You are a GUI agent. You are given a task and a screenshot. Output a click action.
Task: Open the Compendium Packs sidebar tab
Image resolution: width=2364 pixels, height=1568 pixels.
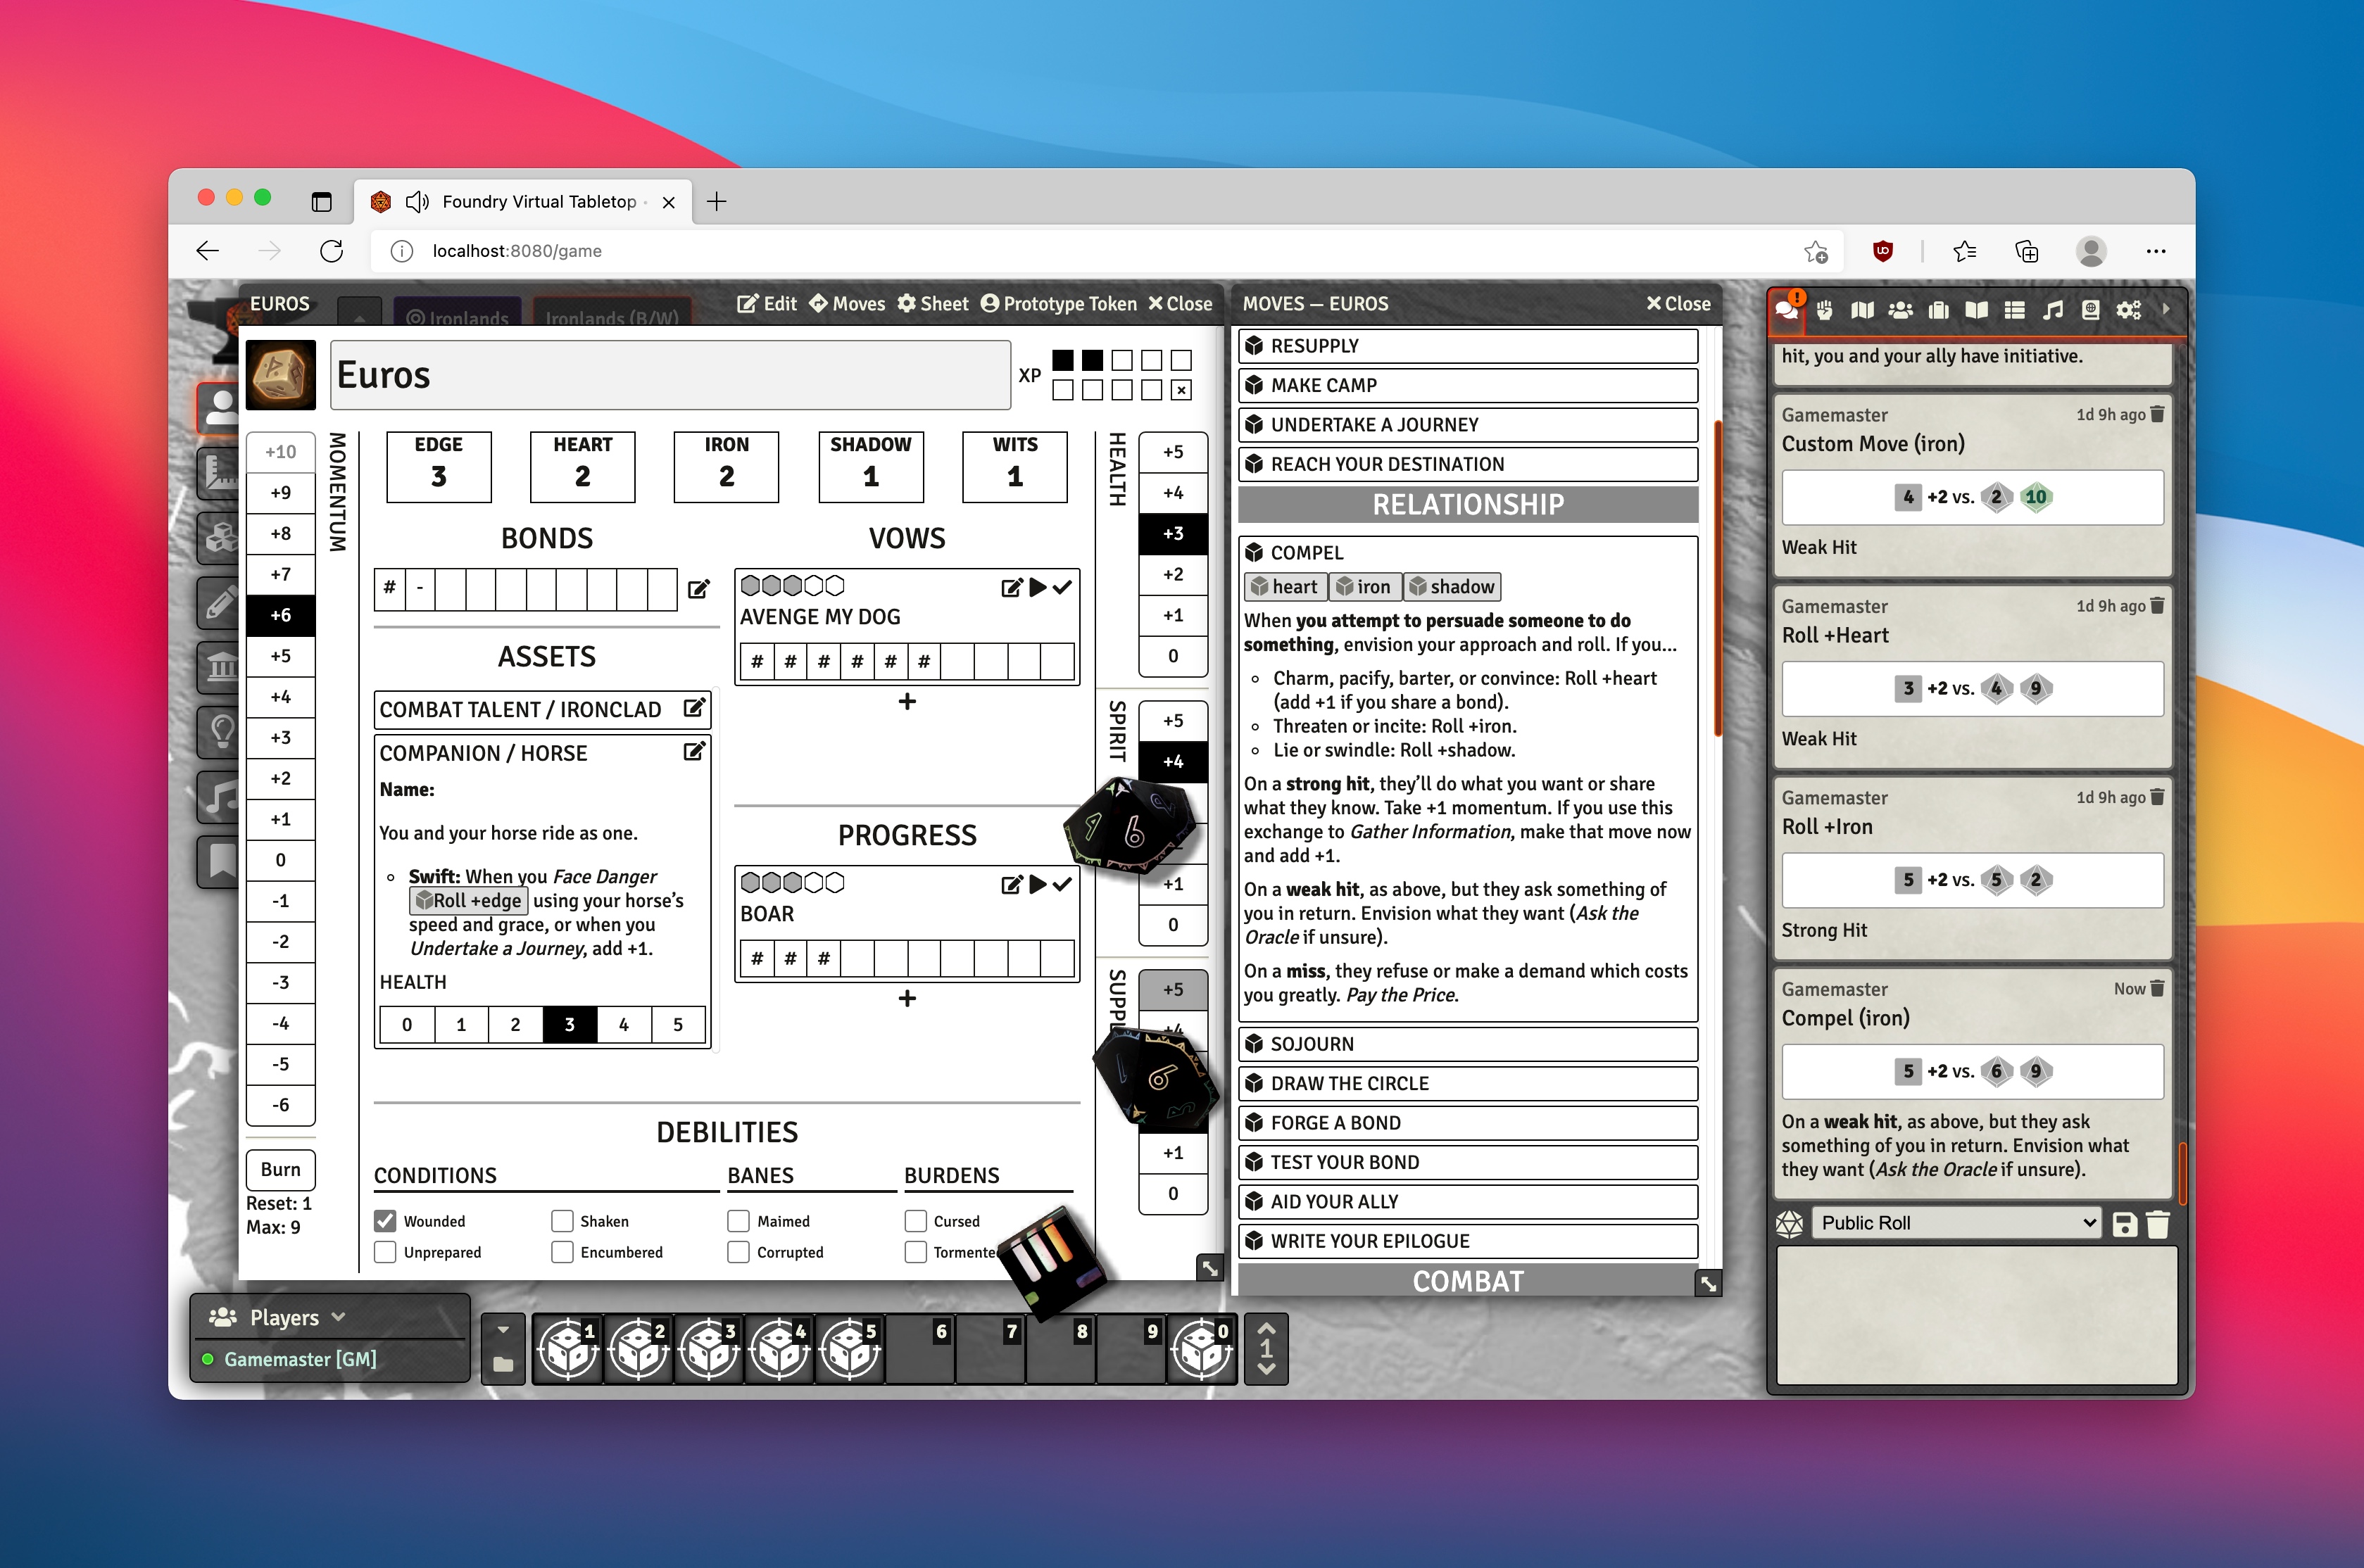coord(2090,311)
